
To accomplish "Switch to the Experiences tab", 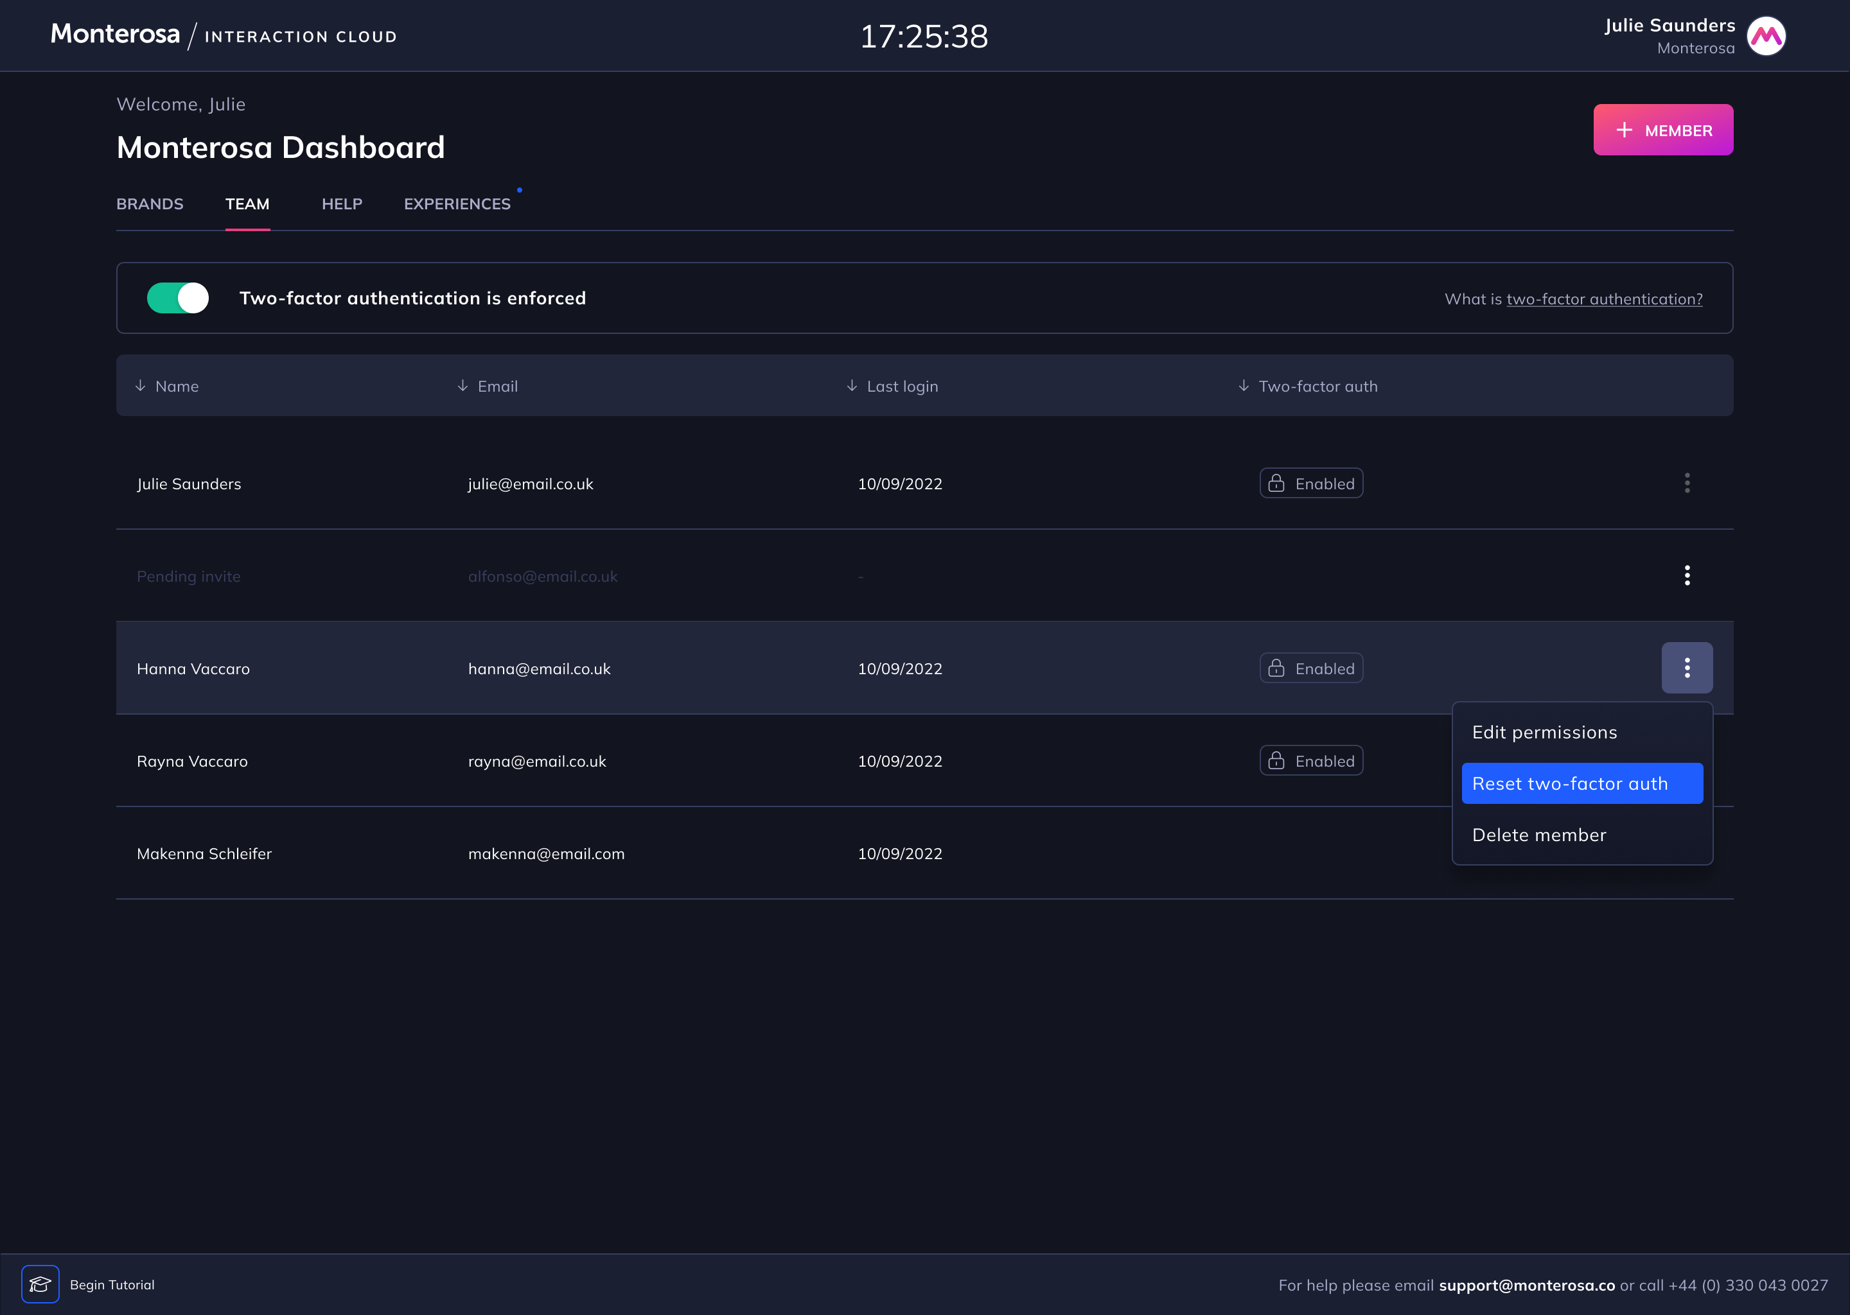I will click(x=457, y=204).
